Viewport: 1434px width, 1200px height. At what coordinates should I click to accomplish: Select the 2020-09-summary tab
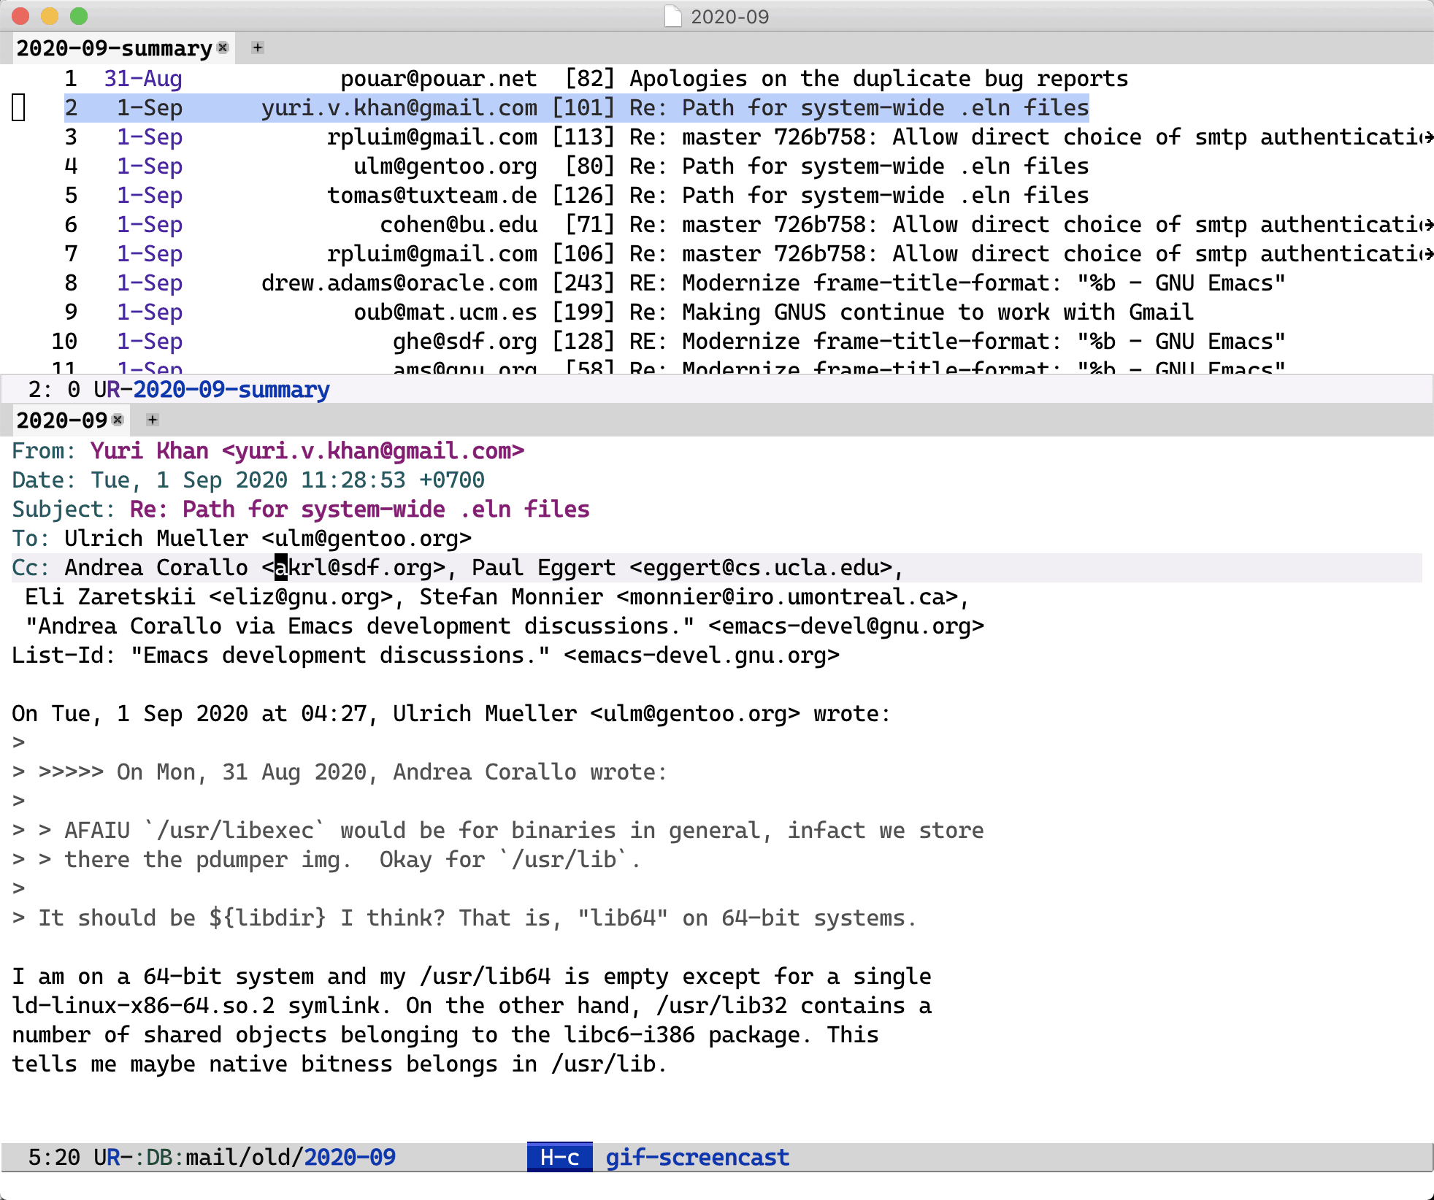point(114,48)
